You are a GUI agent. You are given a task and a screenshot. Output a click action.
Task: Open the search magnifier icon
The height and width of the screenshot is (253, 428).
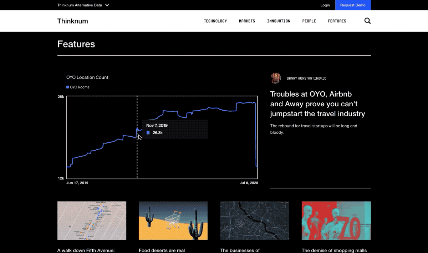click(367, 21)
